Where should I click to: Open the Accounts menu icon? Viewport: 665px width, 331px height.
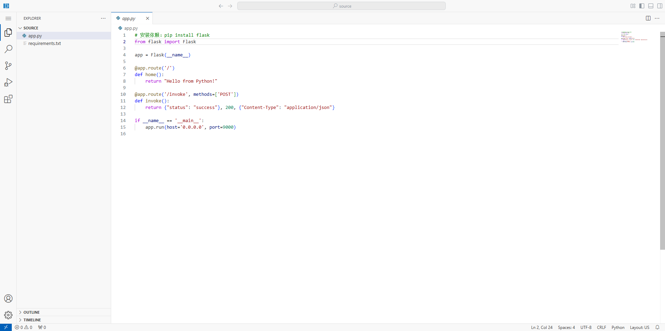coord(8,298)
